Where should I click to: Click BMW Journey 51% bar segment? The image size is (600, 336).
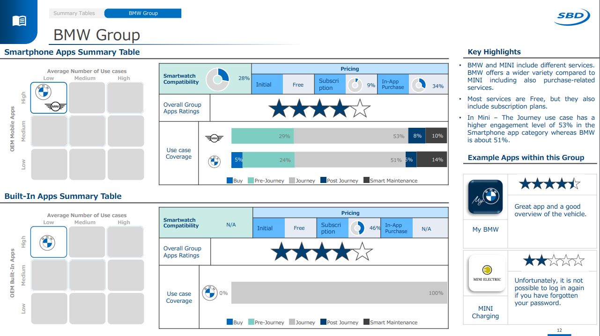pos(350,160)
